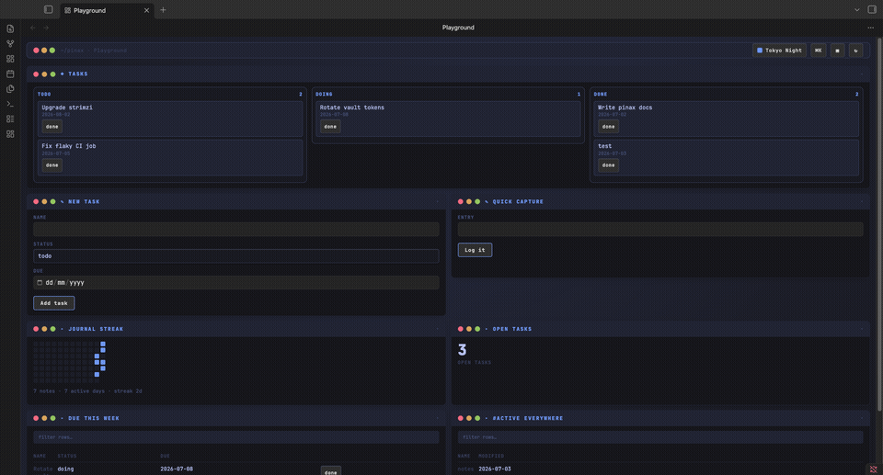Mark Rotate vault tokens as done
The width and height of the screenshot is (883, 475).
click(330, 127)
